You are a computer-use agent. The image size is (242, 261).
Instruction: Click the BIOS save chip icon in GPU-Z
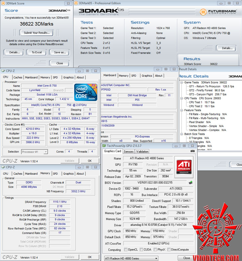pyautogui.click(x=191, y=183)
